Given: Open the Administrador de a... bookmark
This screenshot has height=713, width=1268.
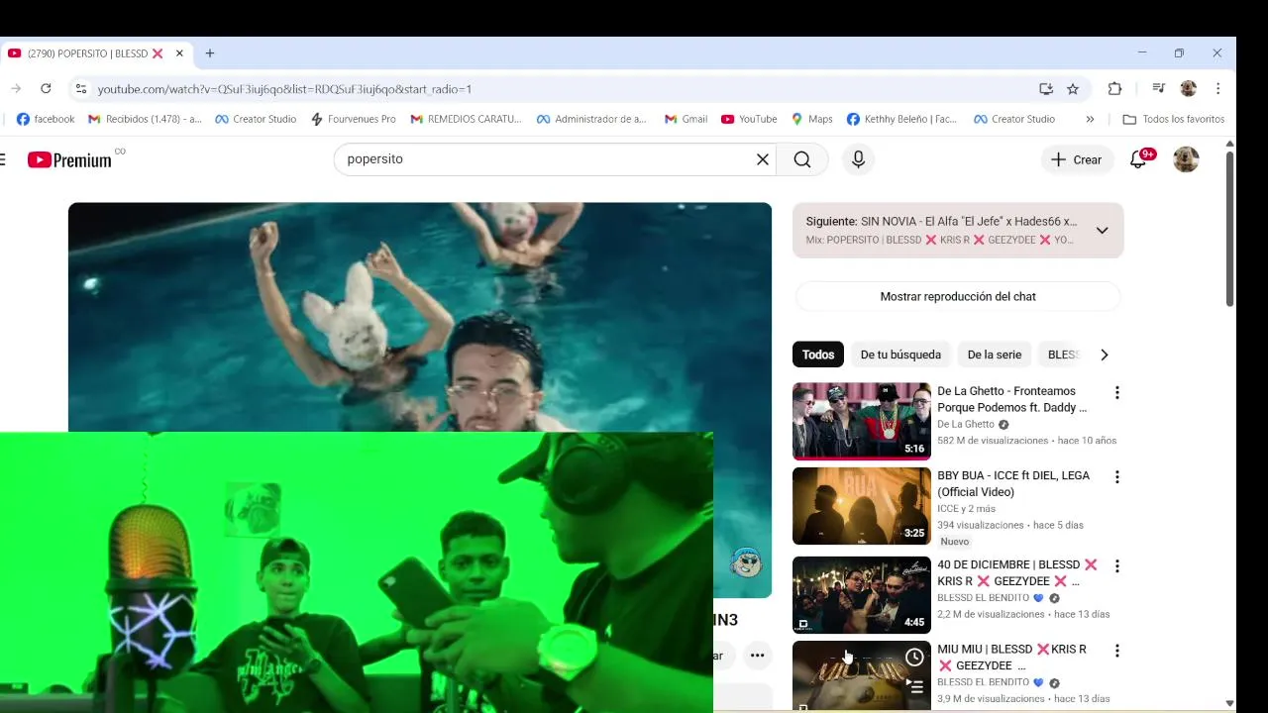Looking at the screenshot, I should (x=591, y=119).
